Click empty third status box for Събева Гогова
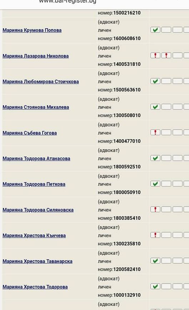Viewport: 189px width, 310px height. 177,132
